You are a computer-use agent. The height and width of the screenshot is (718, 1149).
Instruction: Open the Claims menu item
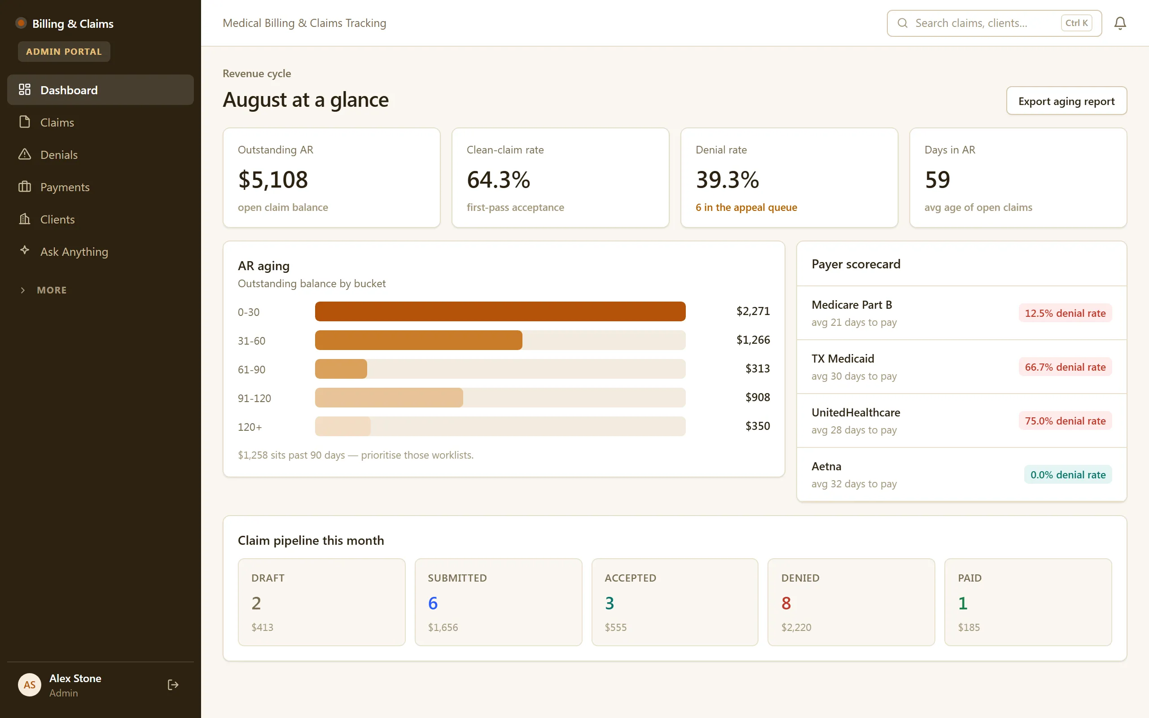[100, 122]
